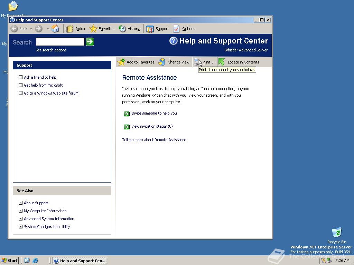Open the Forward history dropdown arrow
The height and width of the screenshot is (265, 354).
tap(48, 29)
